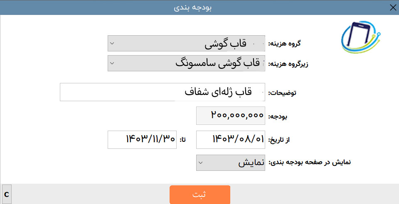The height and width of the screenshot is (204, 399).
Task: Expand the زیرگروه هزینه dropdown arrow
Action: point(112,63)
